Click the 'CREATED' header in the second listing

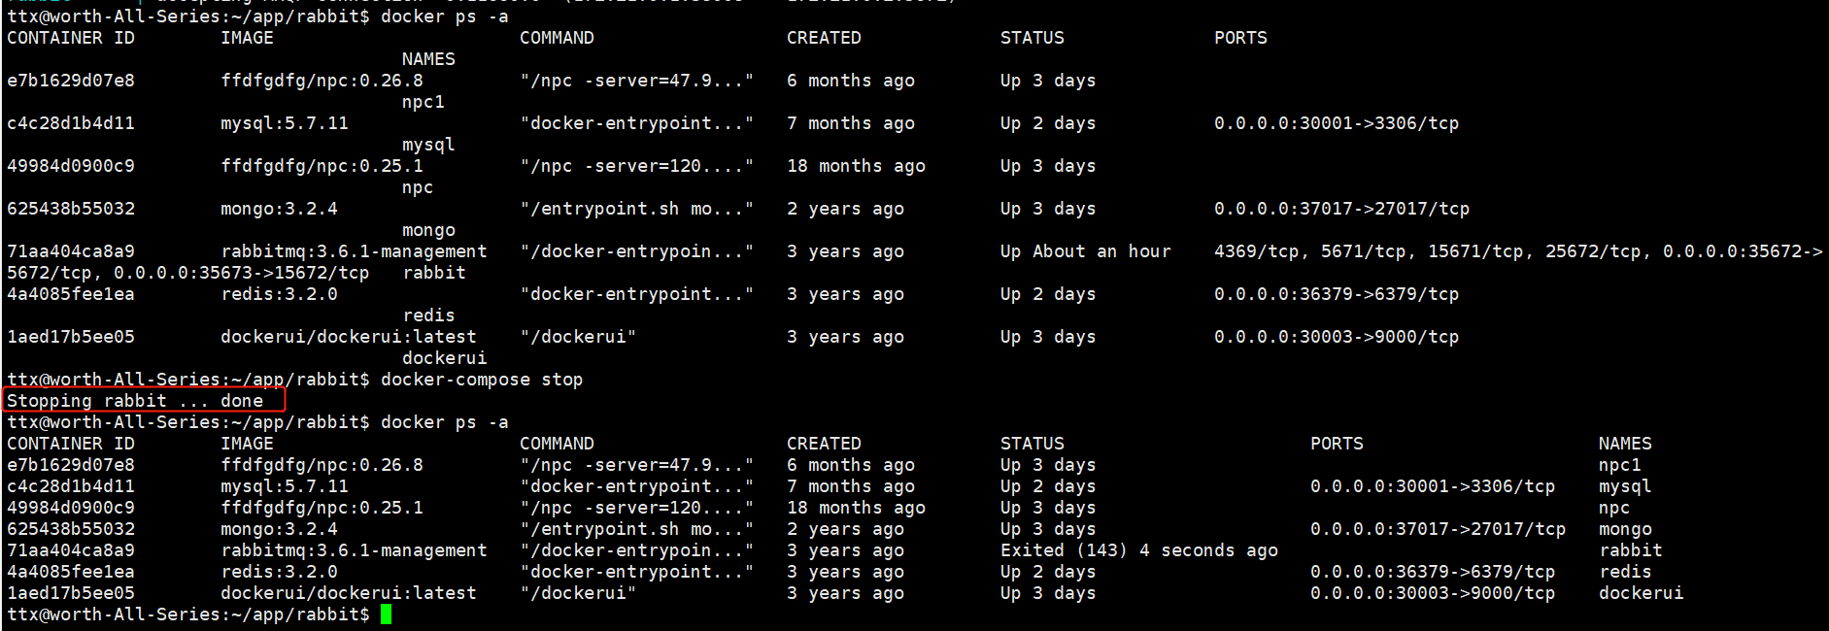pos(824,444)
